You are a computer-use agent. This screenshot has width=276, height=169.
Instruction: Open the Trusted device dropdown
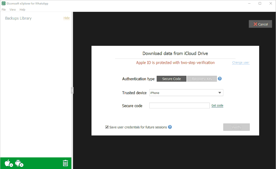pyautogui.click(x=186, y=93)
